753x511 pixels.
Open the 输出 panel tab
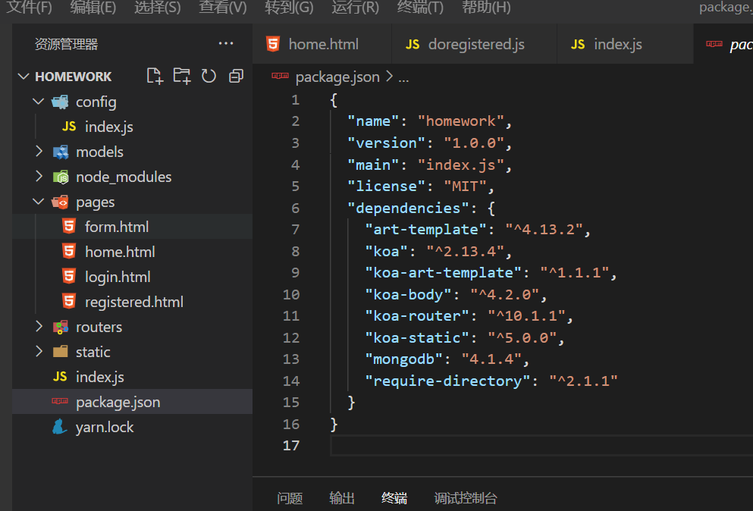click(342, 498)
